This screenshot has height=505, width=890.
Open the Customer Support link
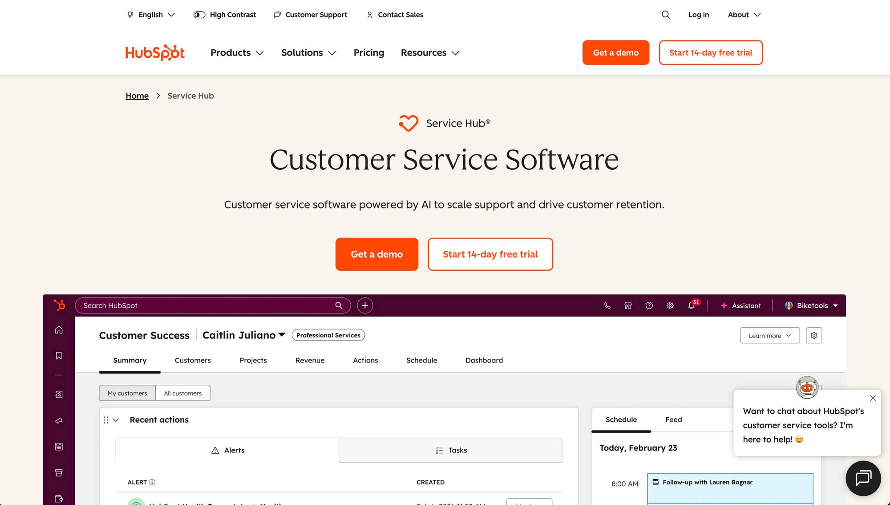point(311,15)
